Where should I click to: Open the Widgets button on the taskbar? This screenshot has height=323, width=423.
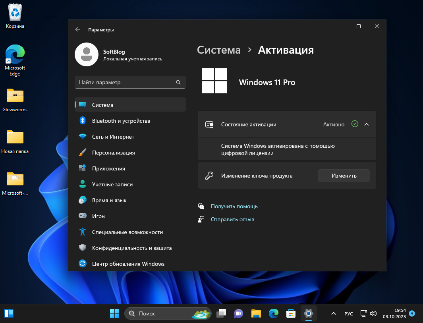9,313
